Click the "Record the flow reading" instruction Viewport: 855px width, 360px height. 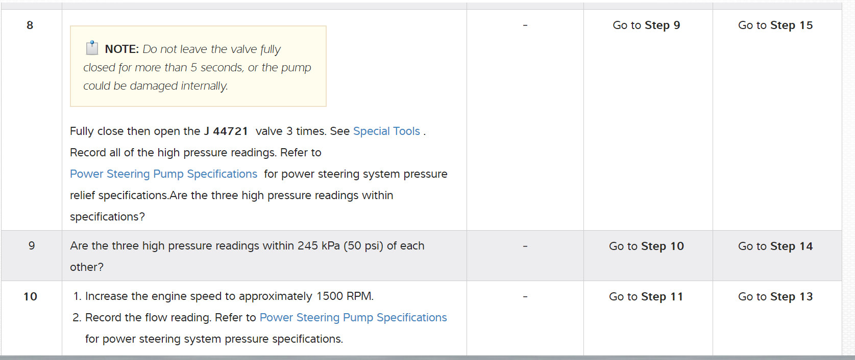point(170,318)
